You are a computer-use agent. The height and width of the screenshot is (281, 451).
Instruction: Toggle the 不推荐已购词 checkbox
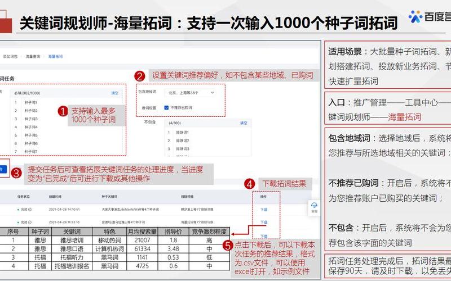point(166,107)
